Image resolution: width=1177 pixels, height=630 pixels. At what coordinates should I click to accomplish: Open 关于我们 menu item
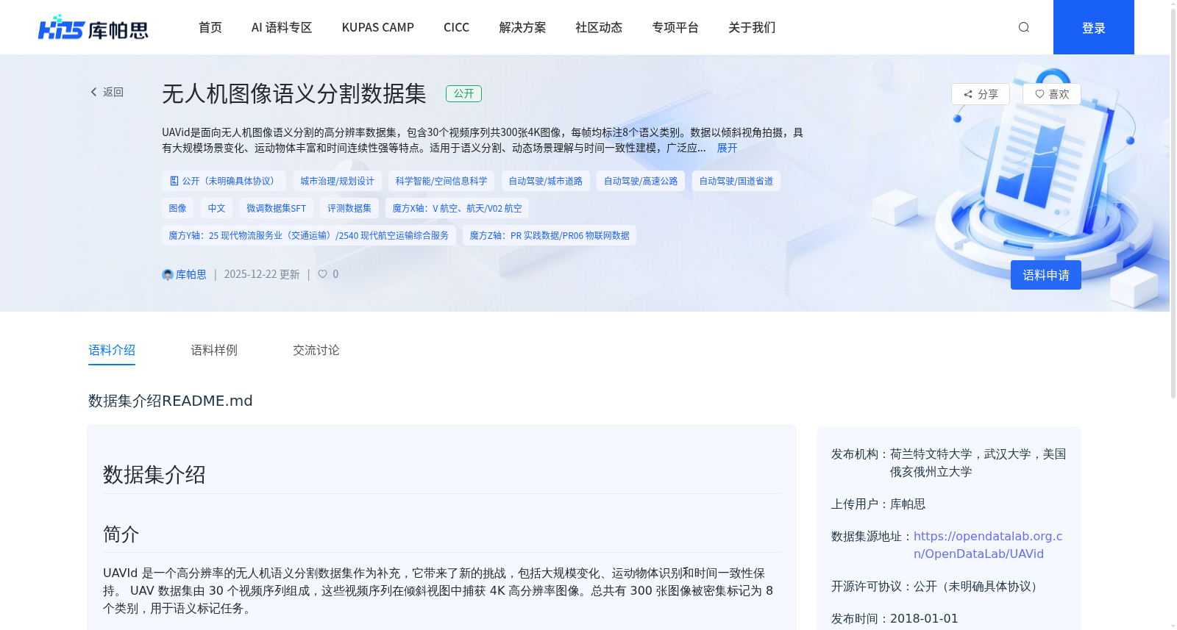tap(752, 27)
